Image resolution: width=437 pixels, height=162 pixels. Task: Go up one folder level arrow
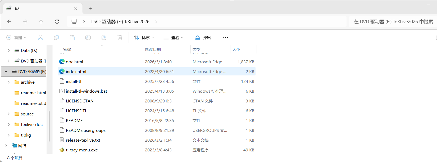(x=41, y=21)
